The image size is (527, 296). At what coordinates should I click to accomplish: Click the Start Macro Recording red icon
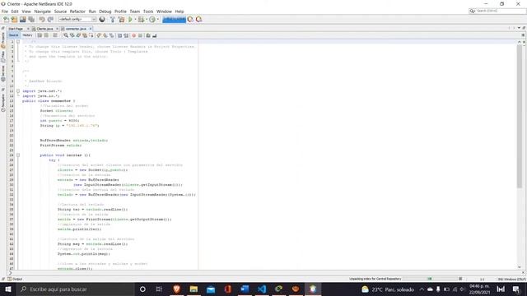click(x=133, y=35)
